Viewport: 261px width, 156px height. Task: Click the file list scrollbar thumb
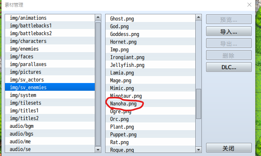[x=198, y=104]
